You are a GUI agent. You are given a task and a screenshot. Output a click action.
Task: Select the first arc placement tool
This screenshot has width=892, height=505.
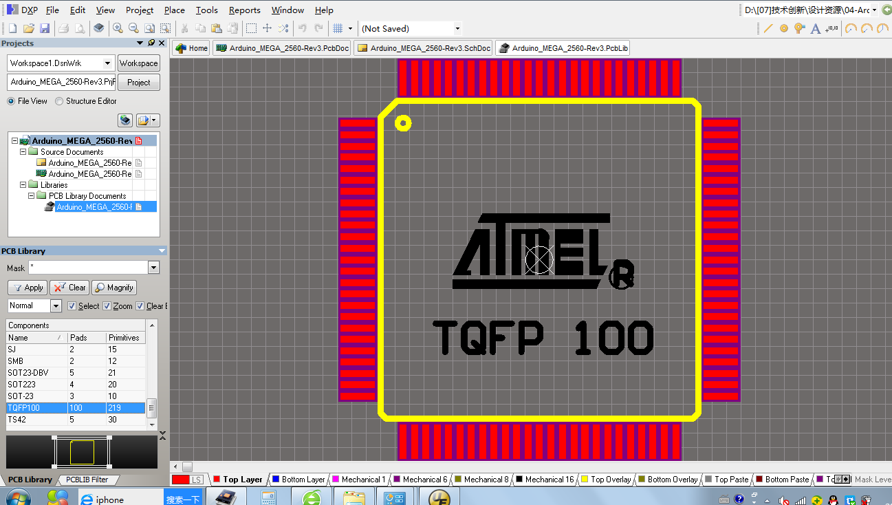[x=851, y=28]
